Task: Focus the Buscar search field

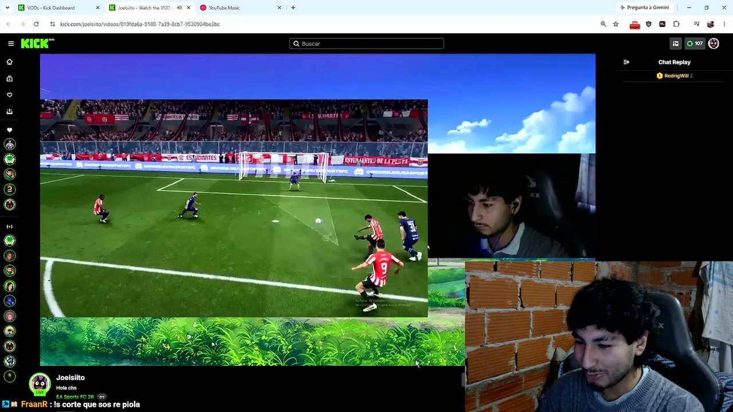Action: tap(366, 43)
